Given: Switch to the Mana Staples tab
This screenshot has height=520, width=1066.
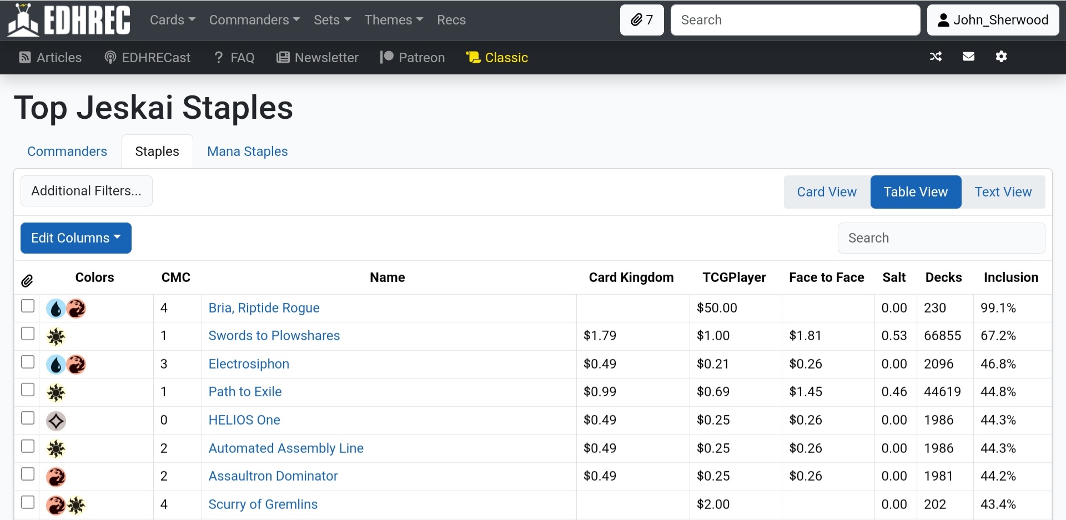Looking at the screenshot, I should pos(247,151).
